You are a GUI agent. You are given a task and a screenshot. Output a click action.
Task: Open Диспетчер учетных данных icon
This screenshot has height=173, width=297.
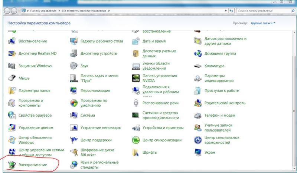tap(136, 53)
